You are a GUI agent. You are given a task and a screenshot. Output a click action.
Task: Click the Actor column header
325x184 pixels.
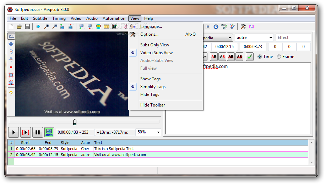(x=86, y=143)
